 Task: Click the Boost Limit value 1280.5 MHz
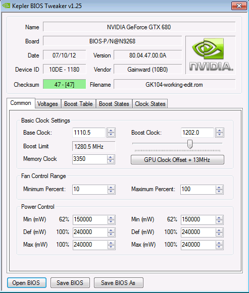(94, 146)
